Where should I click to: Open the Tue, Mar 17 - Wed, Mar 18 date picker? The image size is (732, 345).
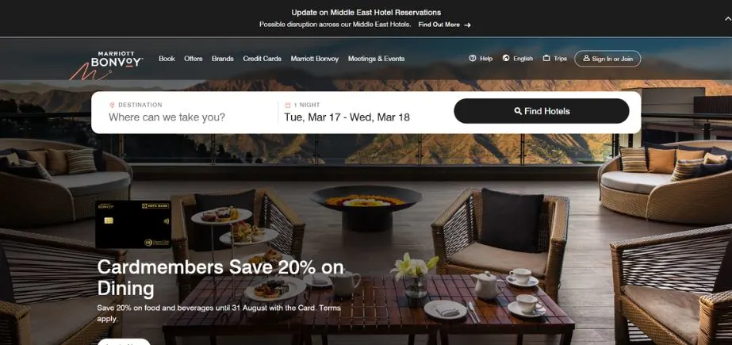pyautogui.click(x=347, y=117)
